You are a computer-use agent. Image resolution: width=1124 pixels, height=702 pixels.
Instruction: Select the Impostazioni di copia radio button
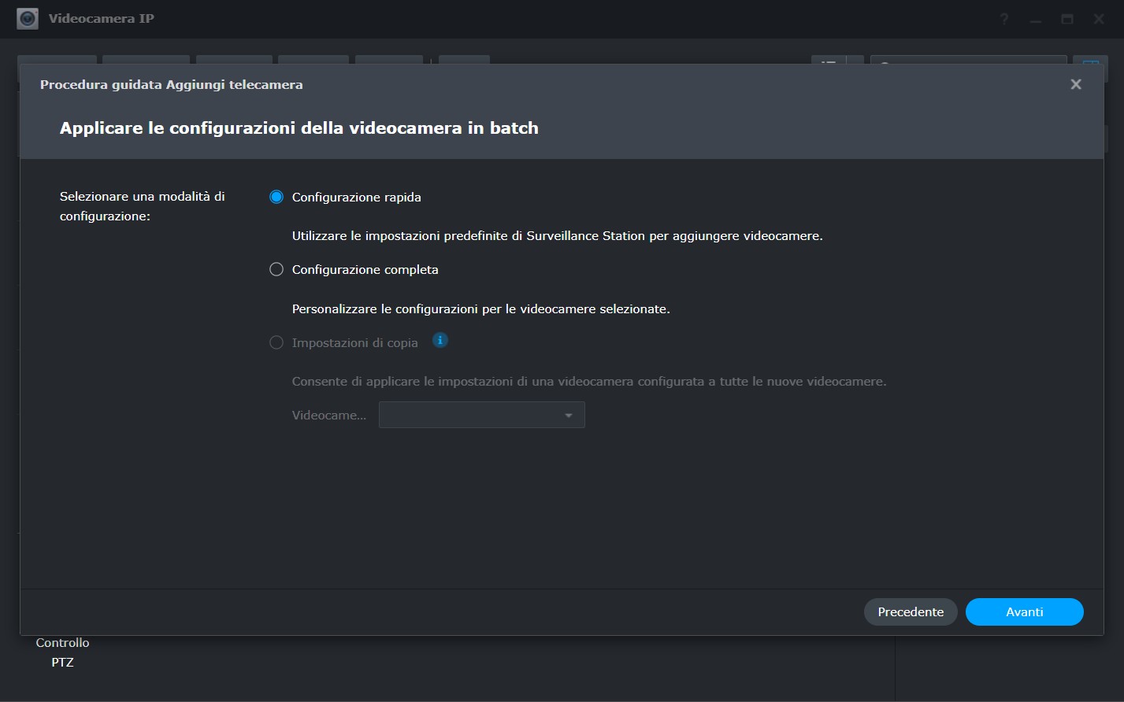tap(276, 343)
